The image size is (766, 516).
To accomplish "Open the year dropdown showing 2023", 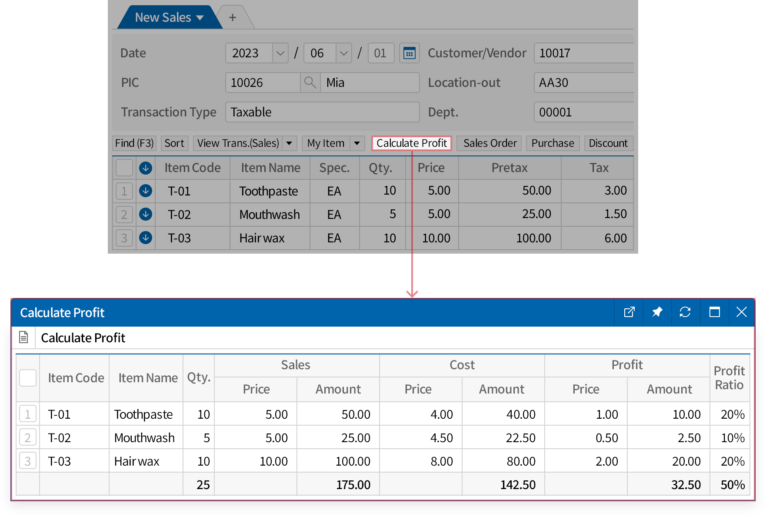I will pyautogui.click(x=280, y=53).
